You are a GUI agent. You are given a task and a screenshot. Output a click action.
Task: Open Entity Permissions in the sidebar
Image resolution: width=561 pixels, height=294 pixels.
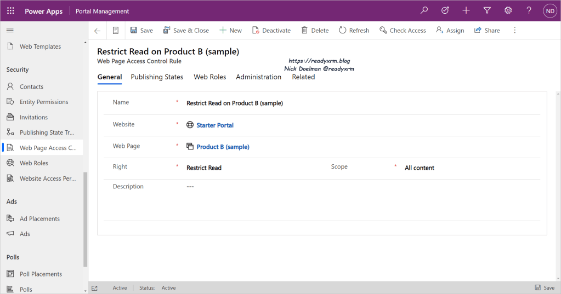pyautogui.click(x=44, y=102)
